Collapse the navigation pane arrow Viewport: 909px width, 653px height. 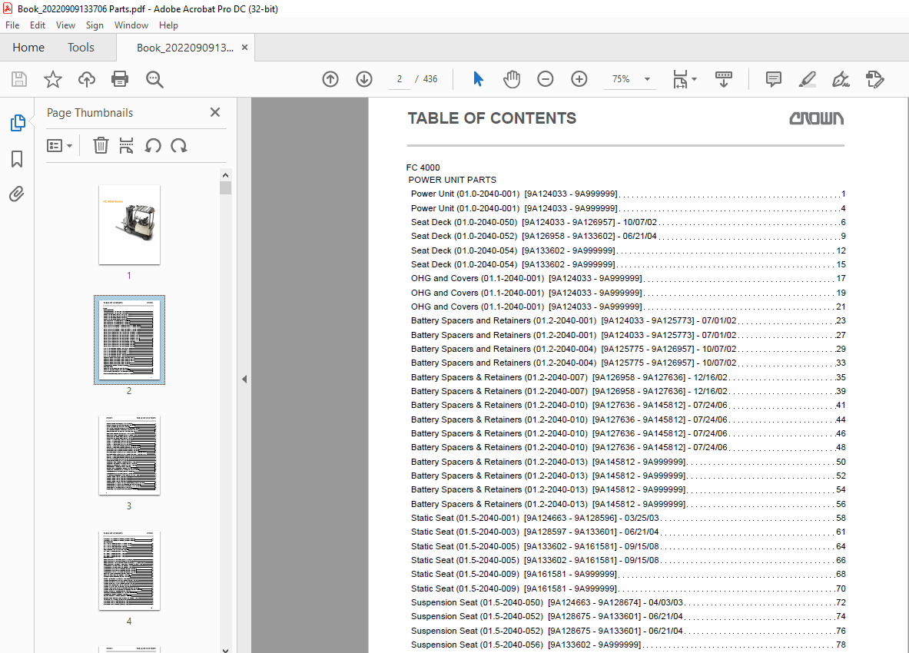244,379
